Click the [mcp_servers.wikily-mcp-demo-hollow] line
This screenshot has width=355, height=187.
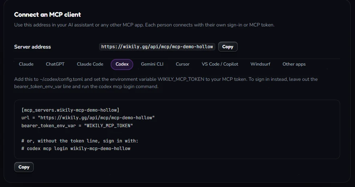click(x=70, y=110)
